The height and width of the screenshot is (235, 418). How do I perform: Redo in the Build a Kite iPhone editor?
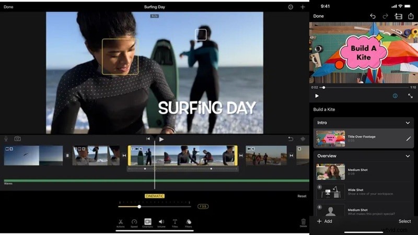coord(385,16)
